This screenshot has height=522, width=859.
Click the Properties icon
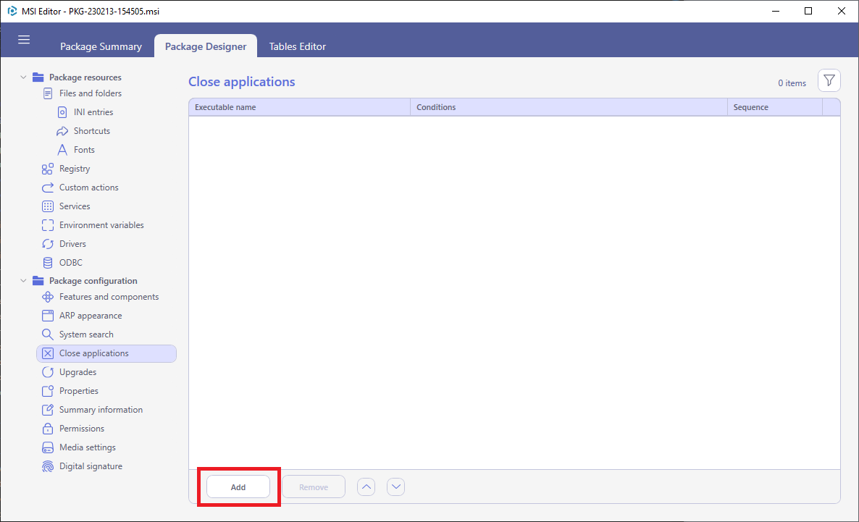[x=48, y=391]
